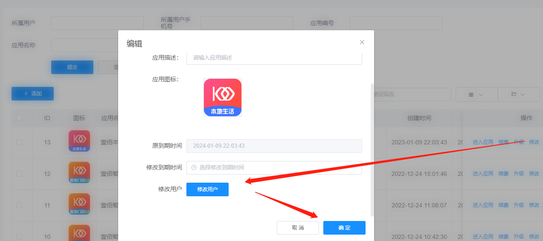The image size is (543, 241).
Task: Click the created time 2022-12-24 15:01:46
Action: tap(419, 174)
